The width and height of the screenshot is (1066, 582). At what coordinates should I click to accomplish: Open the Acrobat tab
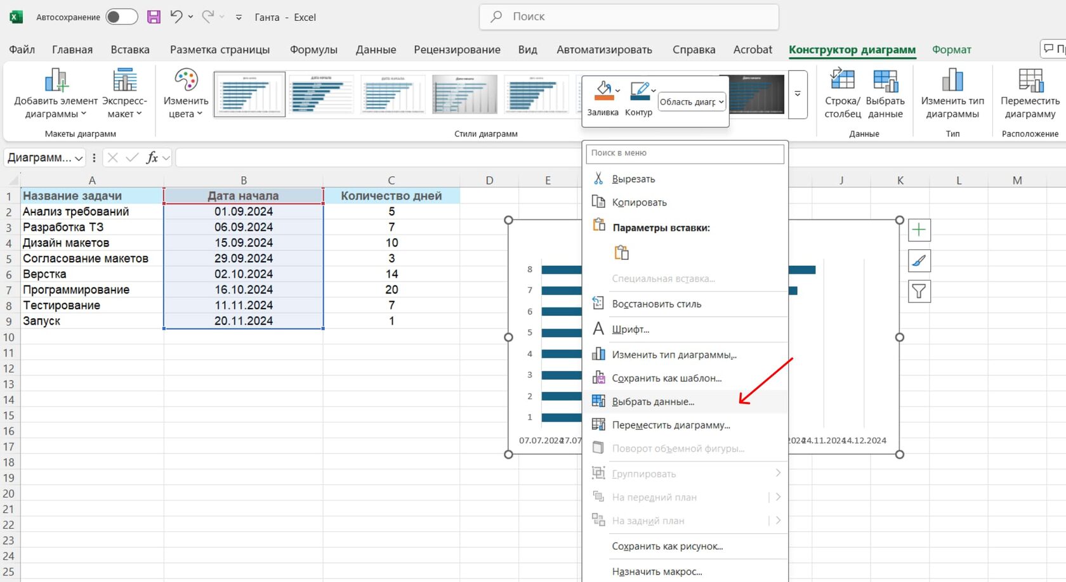click(753, 49)
